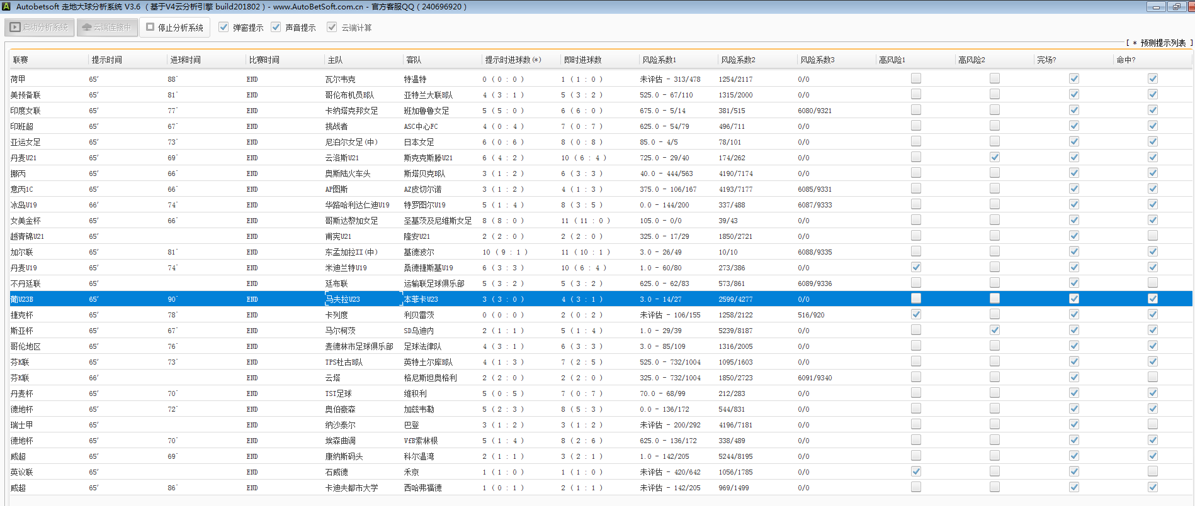Disable the 声音提示 checkbox
1195x506 pixels.
(276, 27)
